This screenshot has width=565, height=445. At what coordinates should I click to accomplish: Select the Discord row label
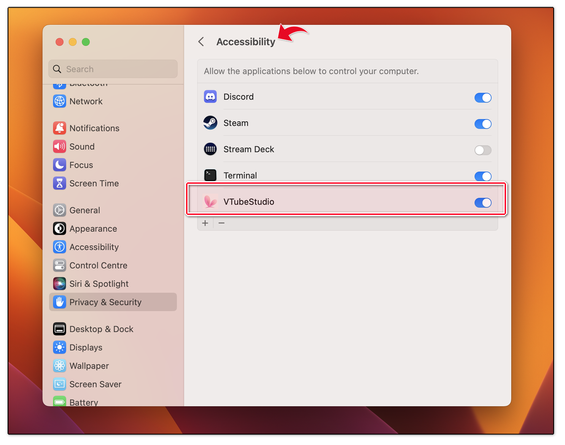pyautogui.click(x=239, y=97)
